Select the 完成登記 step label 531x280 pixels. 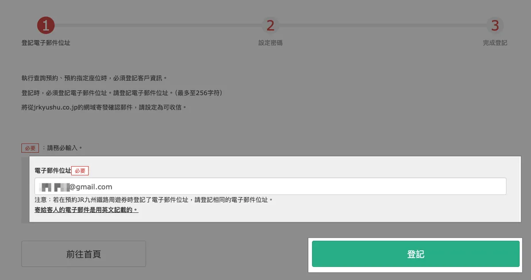point(495,43)
